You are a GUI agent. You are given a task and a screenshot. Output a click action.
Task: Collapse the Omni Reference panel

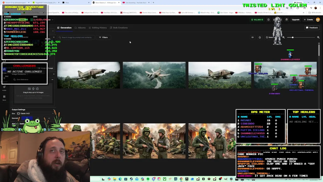coord(52,80)
